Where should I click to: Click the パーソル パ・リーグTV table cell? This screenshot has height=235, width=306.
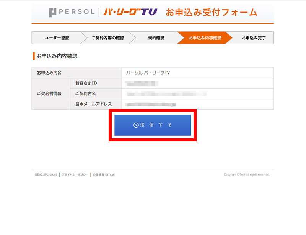[197, 73]
